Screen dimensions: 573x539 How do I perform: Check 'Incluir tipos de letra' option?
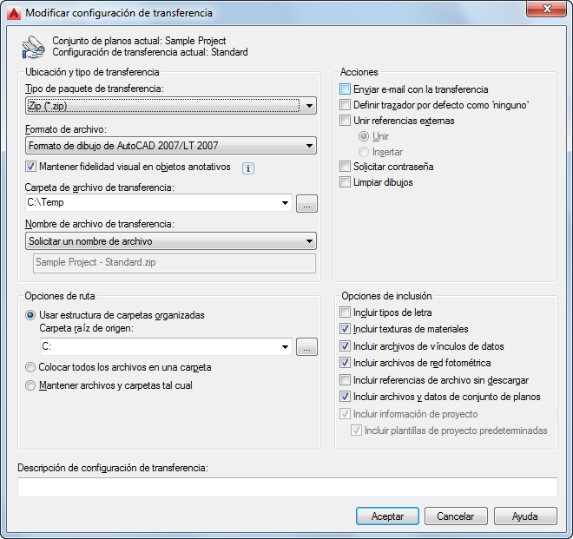[345, 312]
